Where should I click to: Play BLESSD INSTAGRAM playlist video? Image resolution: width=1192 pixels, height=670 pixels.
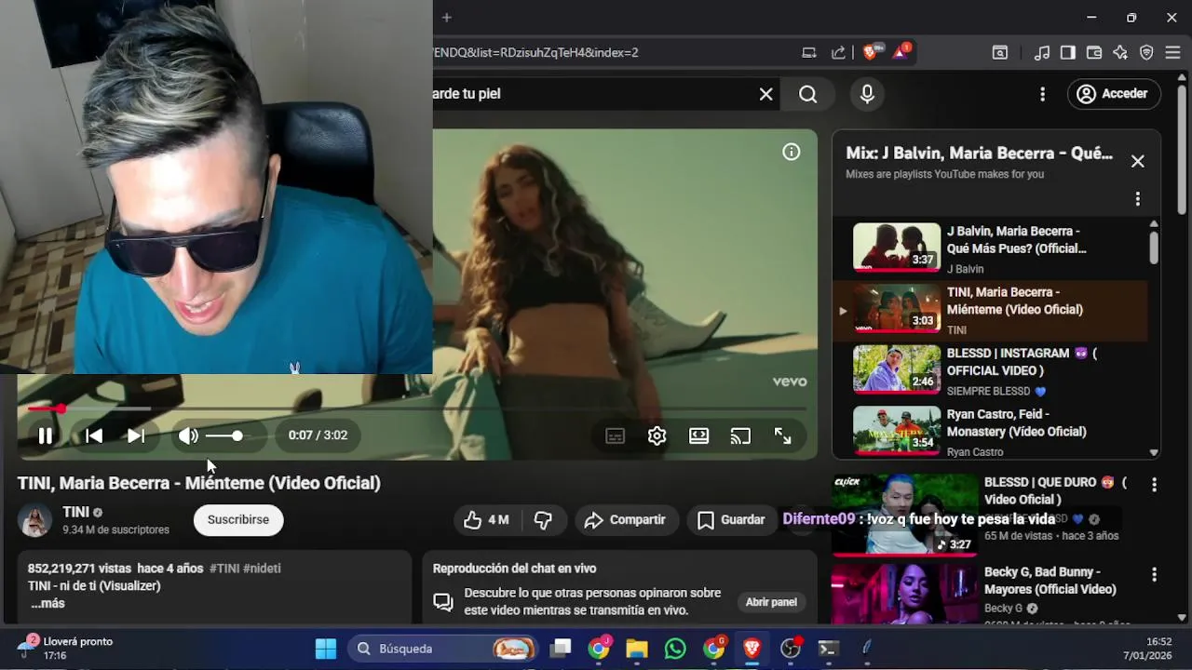(989, 371)
